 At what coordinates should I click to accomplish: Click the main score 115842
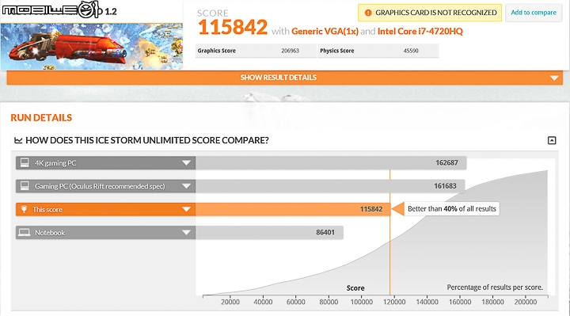coord(233,28)
